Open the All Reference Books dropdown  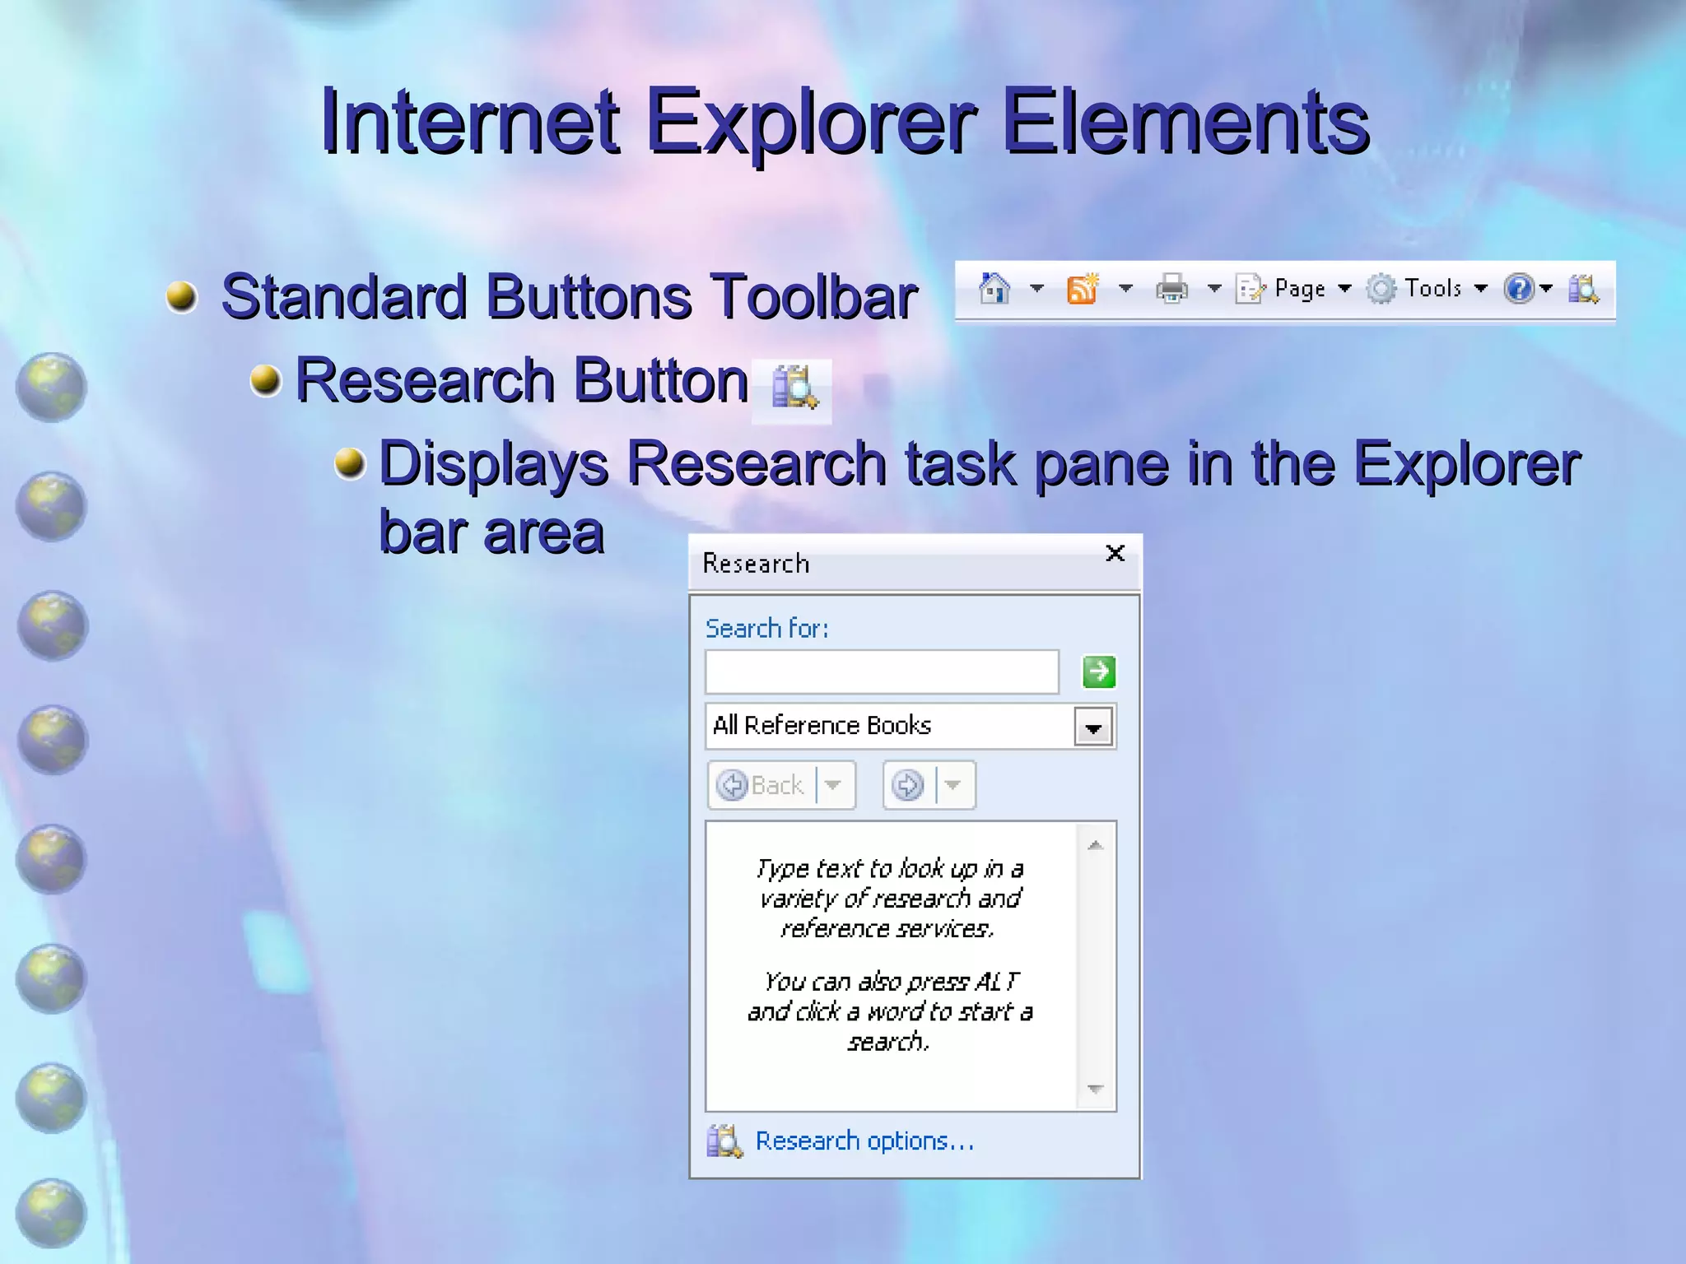1093,727
